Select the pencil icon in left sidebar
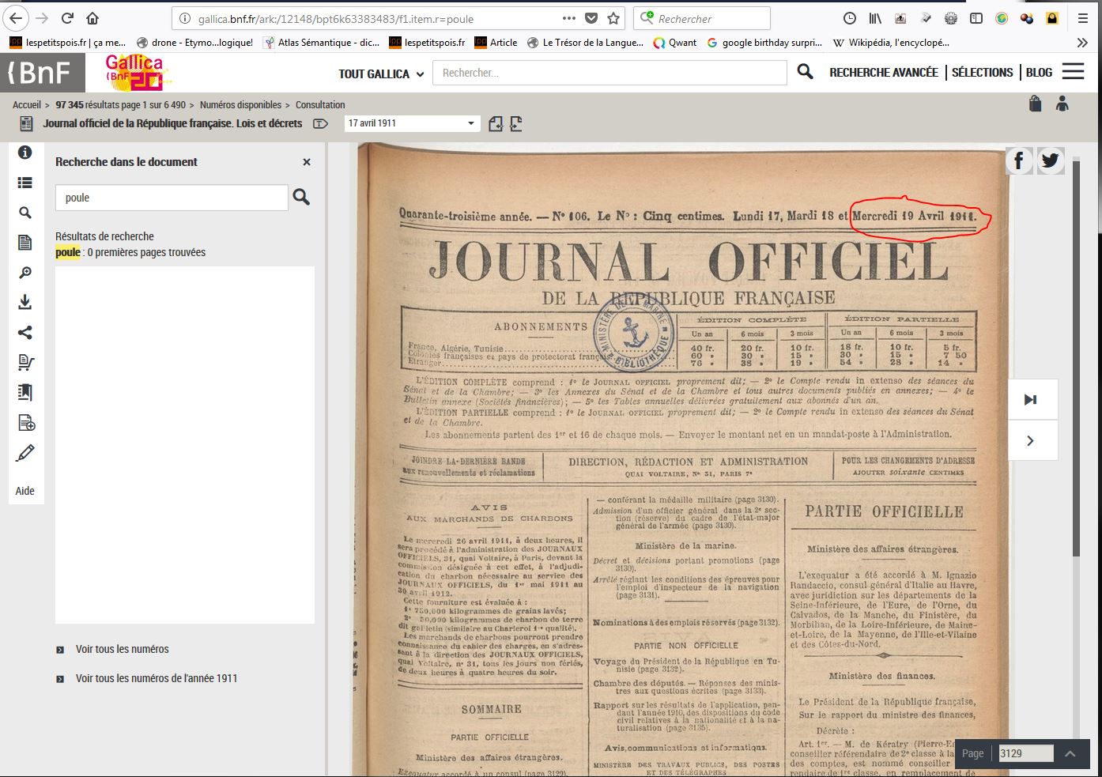The image size is (1102, 777). [25, 453]
